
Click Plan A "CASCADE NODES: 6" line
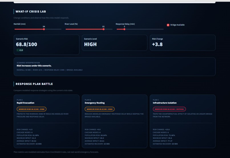[x=25, y=132]
